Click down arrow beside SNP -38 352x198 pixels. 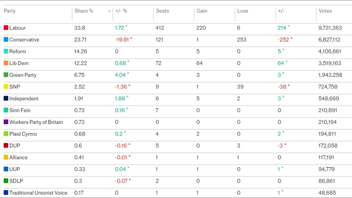289,86
